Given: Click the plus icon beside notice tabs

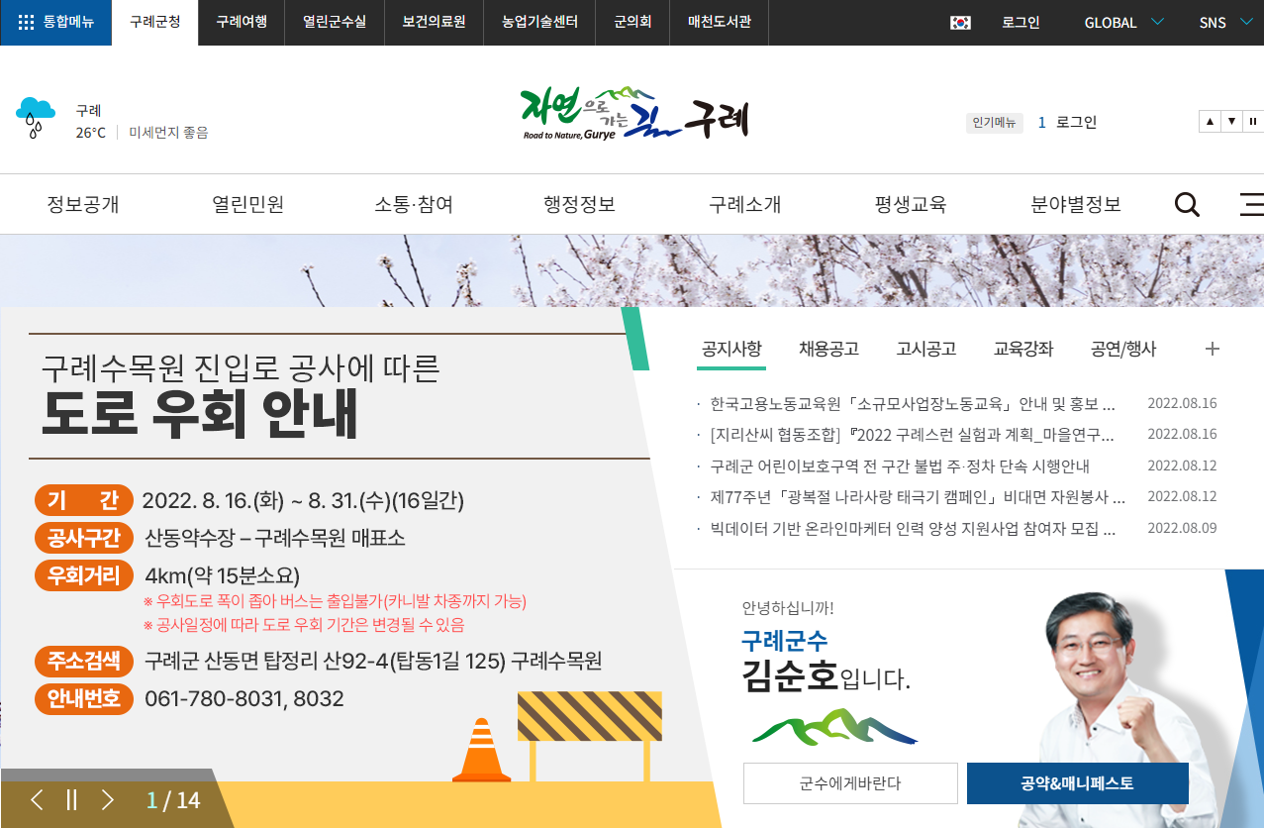Looking at the screenshot, I should pos(1212,349).
